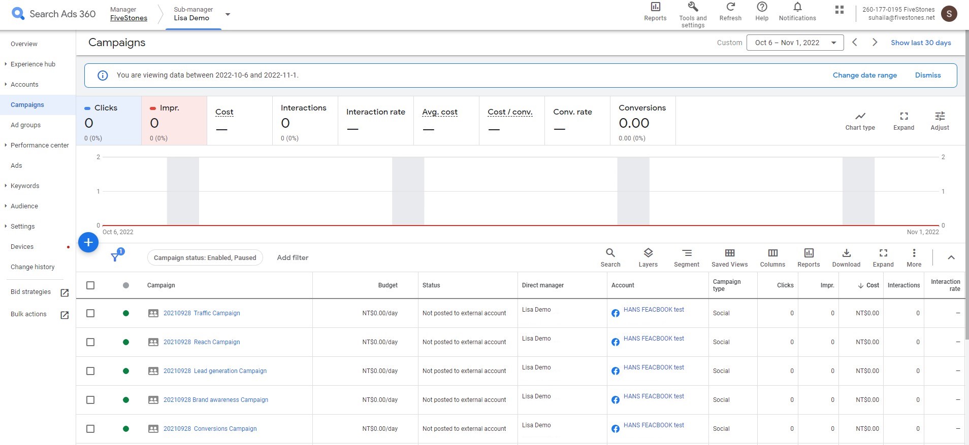Screen dimensions: 969x445
Task: Select the Reach Campaign checkbox
Action: (x=90, y=342)
